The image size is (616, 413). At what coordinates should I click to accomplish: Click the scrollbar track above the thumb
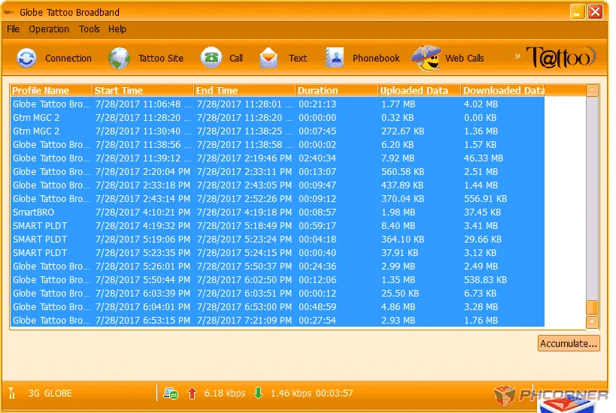coord(592,198)
